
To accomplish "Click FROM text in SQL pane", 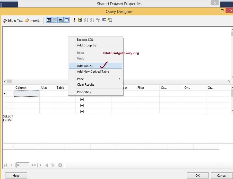I will pos(7,120).
